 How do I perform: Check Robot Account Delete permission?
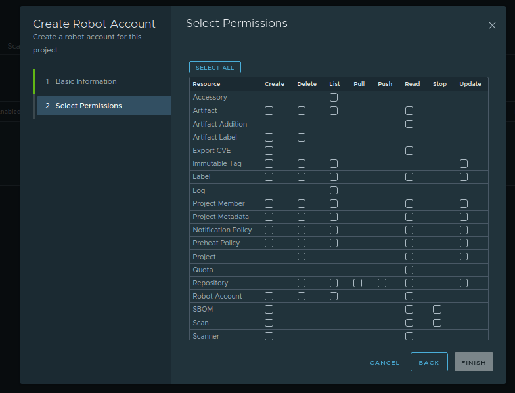pyautogui.click(x=302, y=297)
